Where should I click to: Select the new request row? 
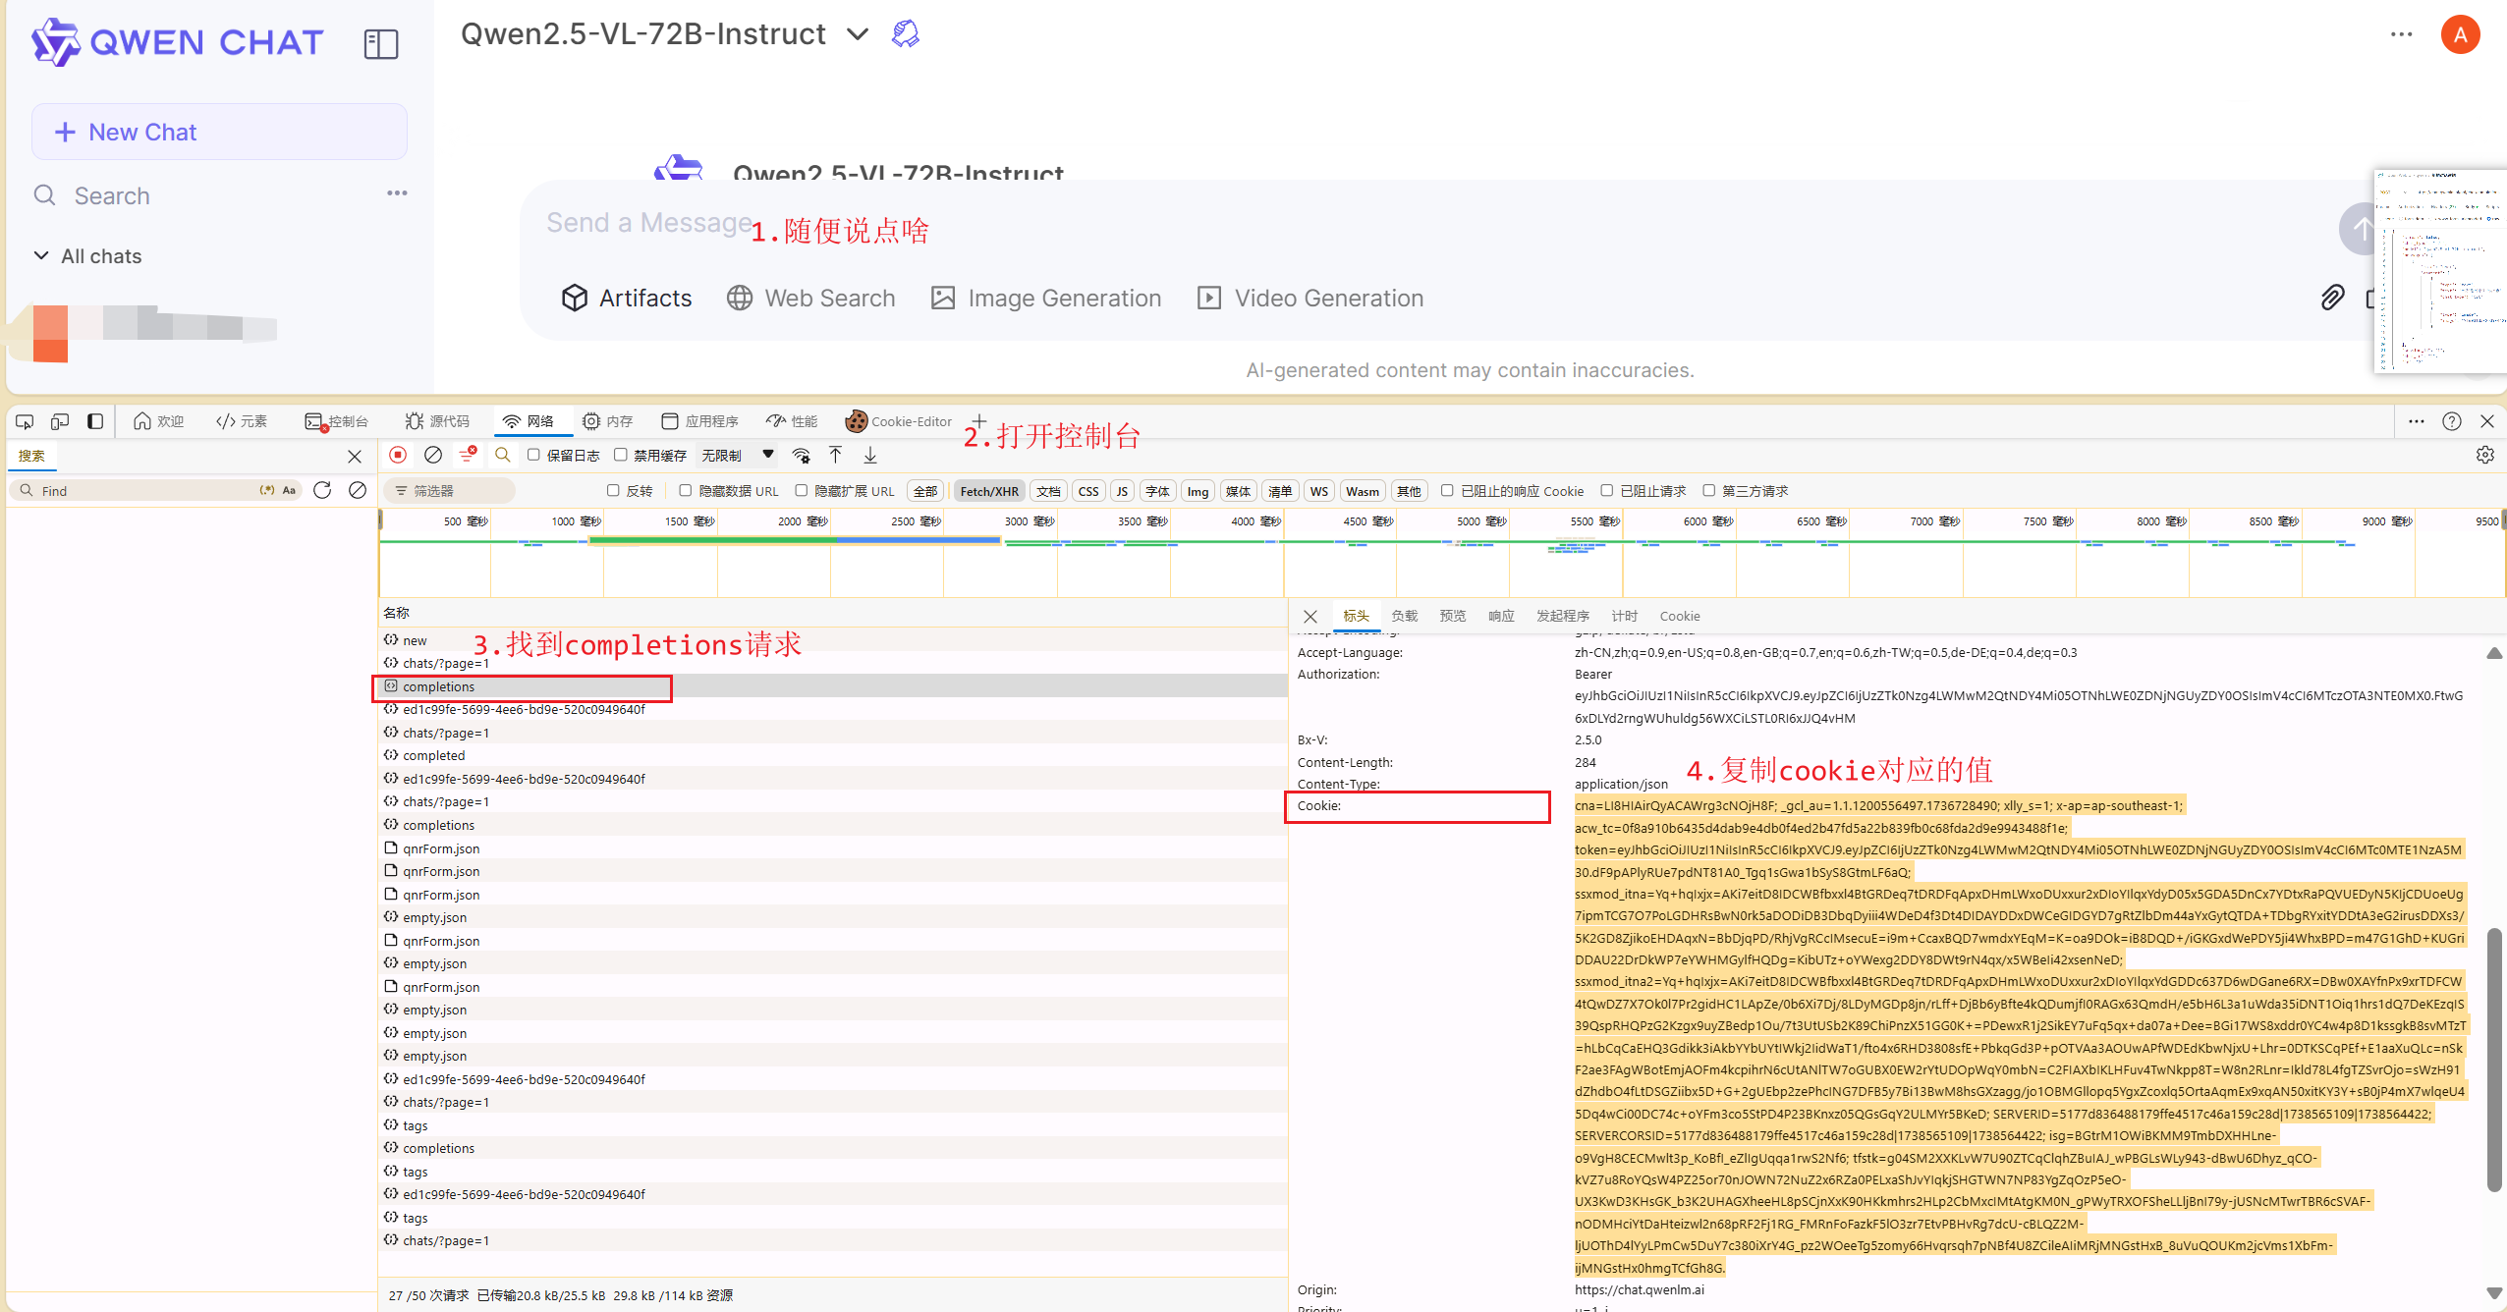[x=833, y=640]
